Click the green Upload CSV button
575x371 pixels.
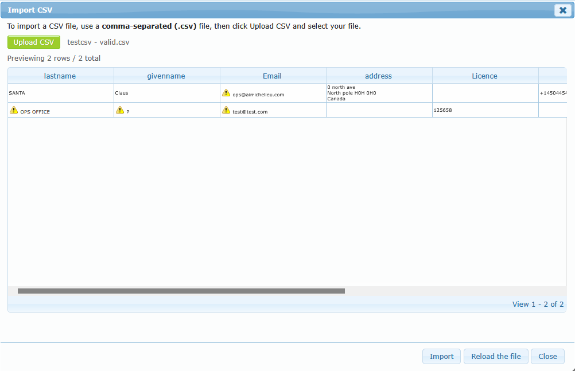tap(34, 42)
